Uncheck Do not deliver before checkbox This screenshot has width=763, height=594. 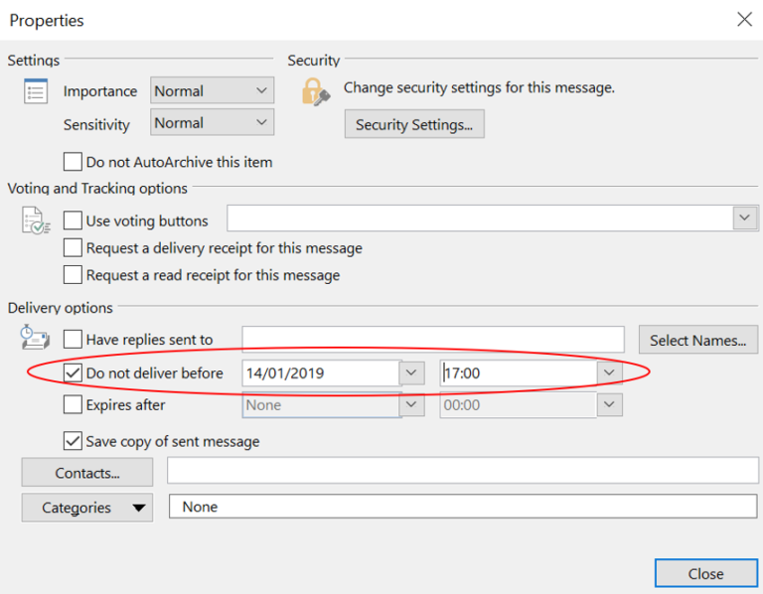tap(73, 373)
